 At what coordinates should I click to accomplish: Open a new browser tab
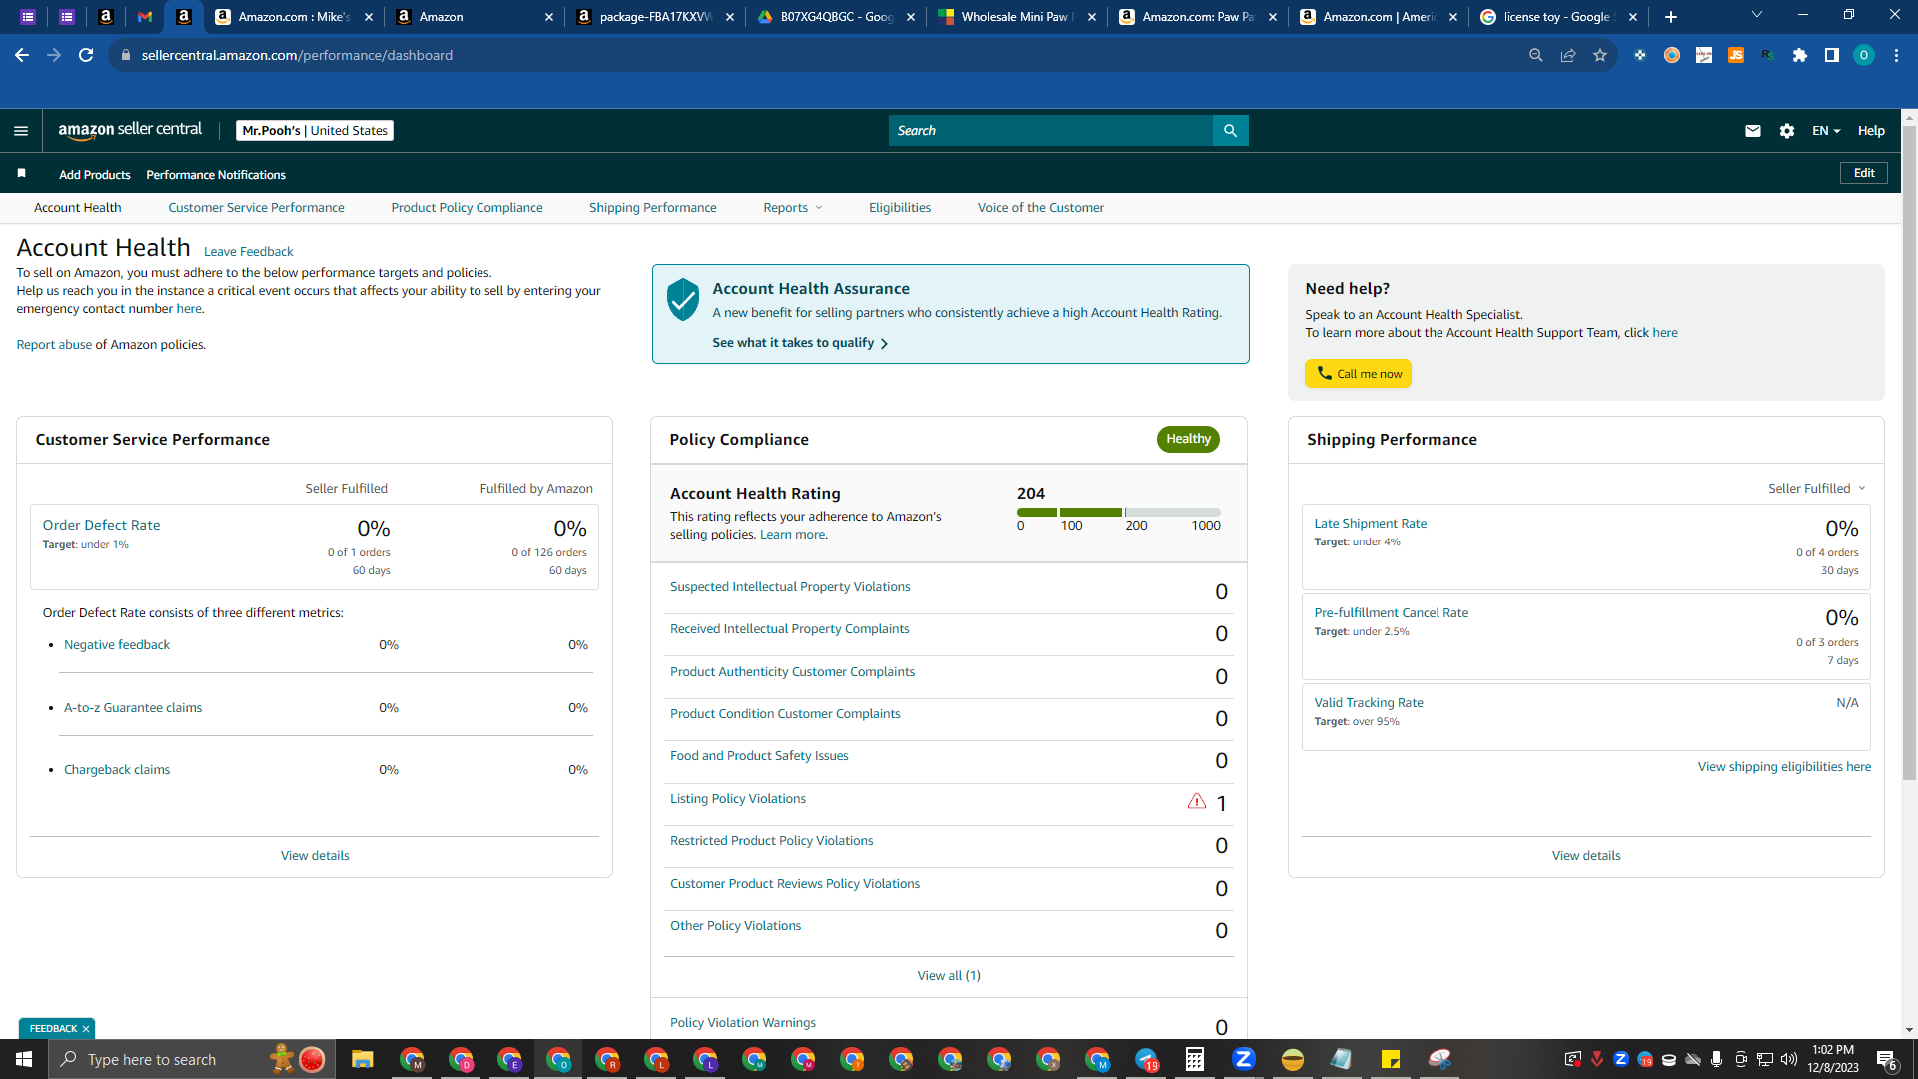coord(1671,17)
